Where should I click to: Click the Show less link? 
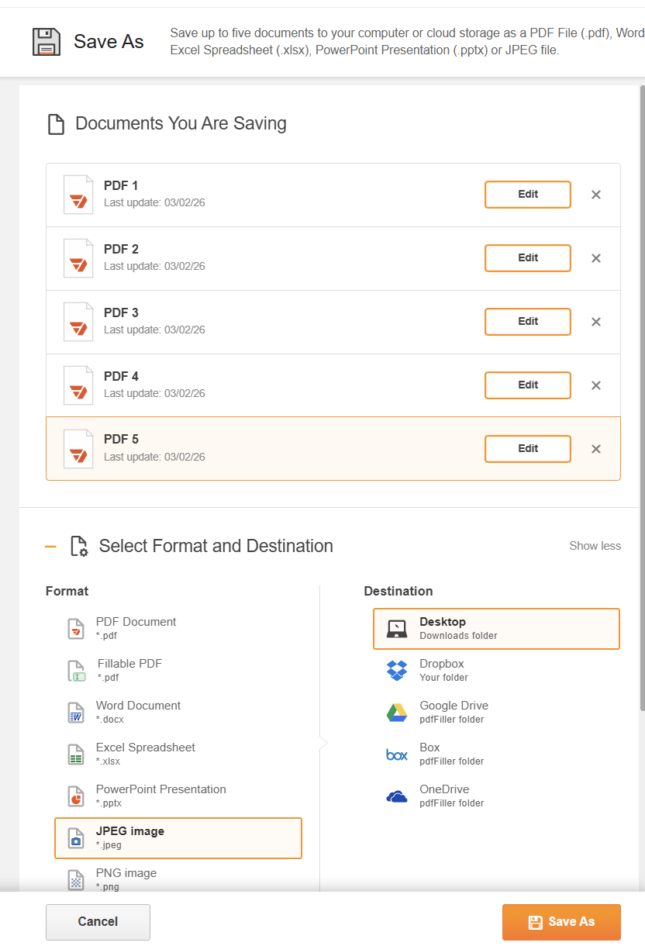coord(595,546)
